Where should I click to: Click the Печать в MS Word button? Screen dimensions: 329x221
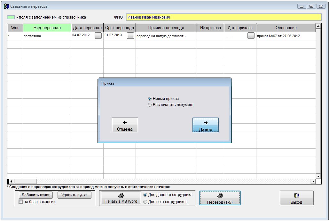121,198
